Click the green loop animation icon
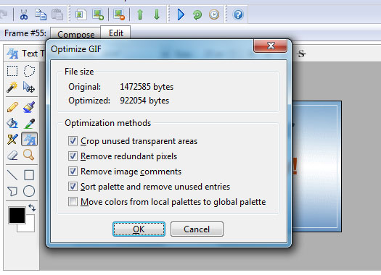The image size is (381, 275). tap(197, 14)
